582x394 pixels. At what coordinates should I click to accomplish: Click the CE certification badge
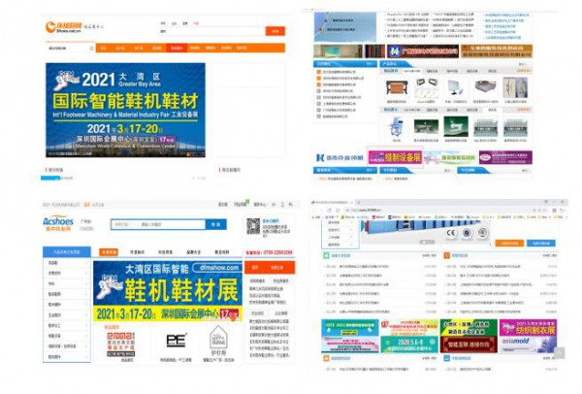(451, 233)
